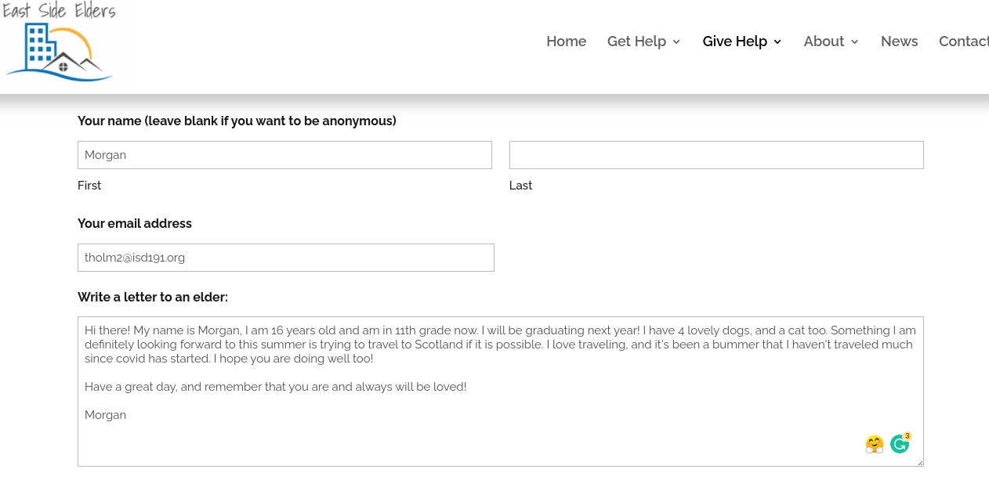Open the Contact page link
Screen dimensions: 989x480
[x=964, y=42]
